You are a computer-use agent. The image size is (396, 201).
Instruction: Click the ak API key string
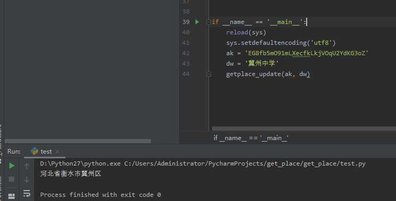[x=307, y=53]
